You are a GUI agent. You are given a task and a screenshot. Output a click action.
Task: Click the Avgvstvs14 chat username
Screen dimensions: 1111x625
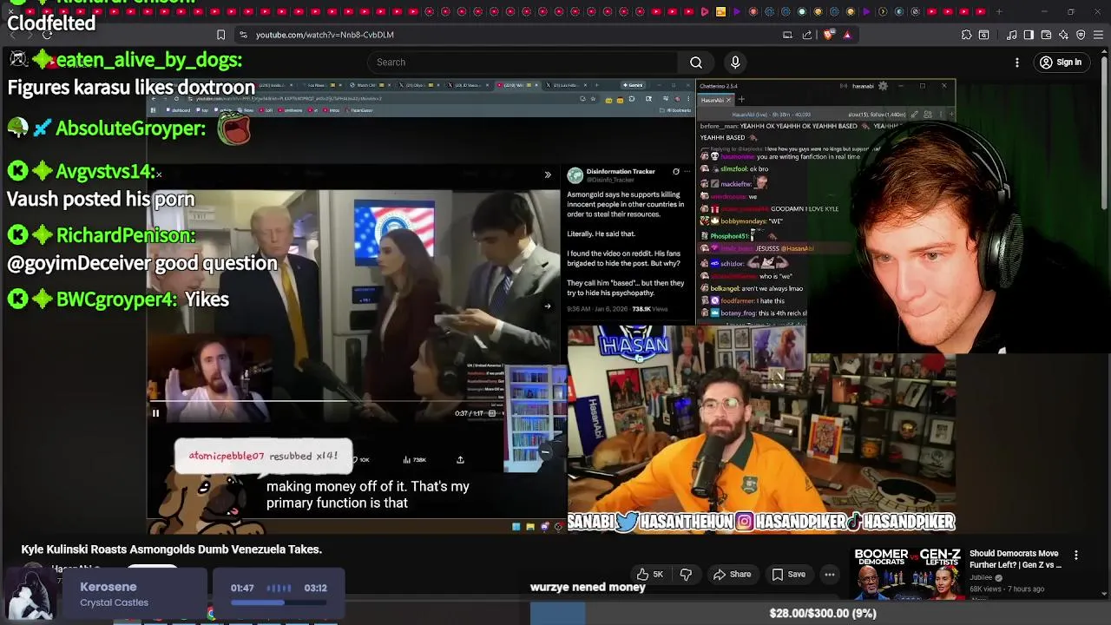pos(106,172)
